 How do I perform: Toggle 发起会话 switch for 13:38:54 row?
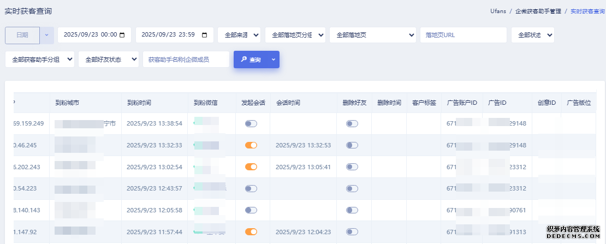251,124
